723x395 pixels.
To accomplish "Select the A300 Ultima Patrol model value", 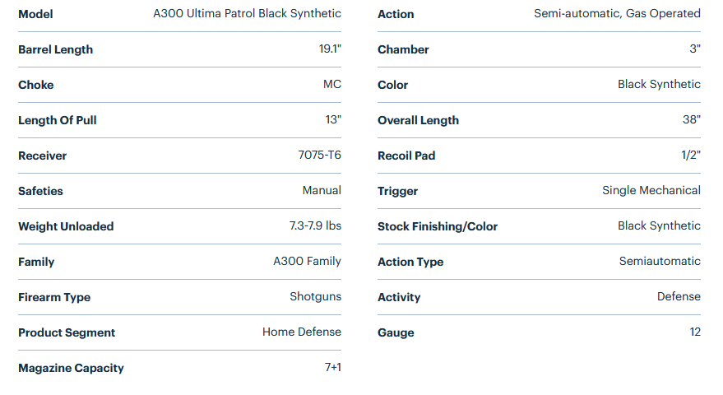I will pos(247,14).
